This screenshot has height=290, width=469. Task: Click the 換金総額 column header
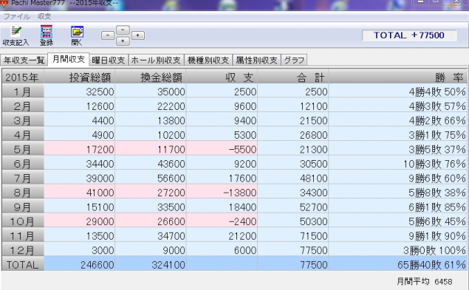tap(151, 77)
